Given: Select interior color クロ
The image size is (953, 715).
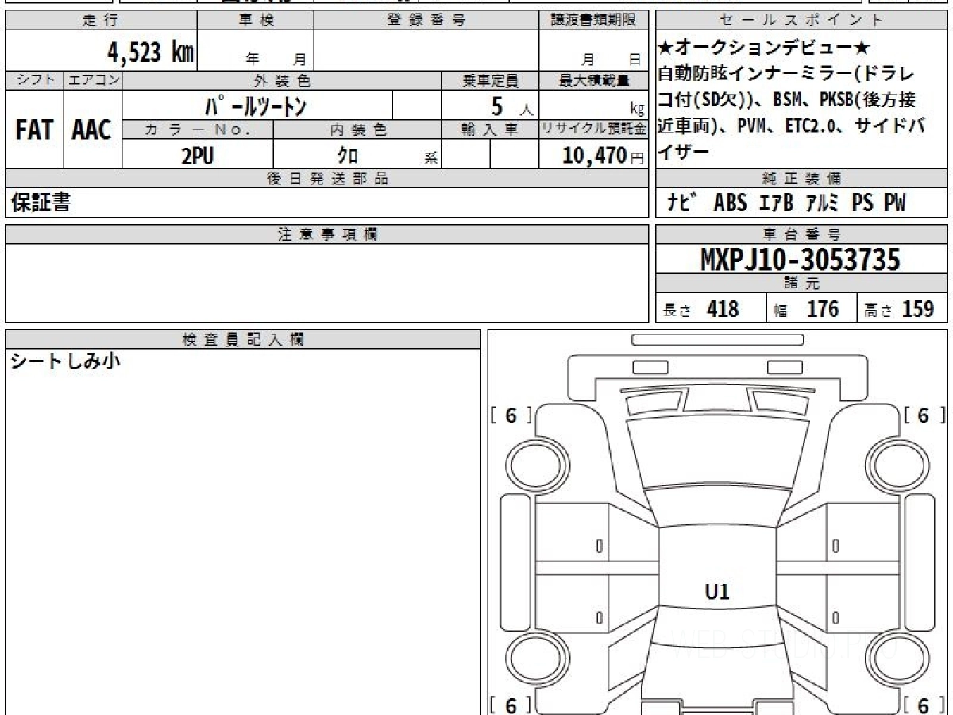Looking at the screenshot, I should pos(348,155).
